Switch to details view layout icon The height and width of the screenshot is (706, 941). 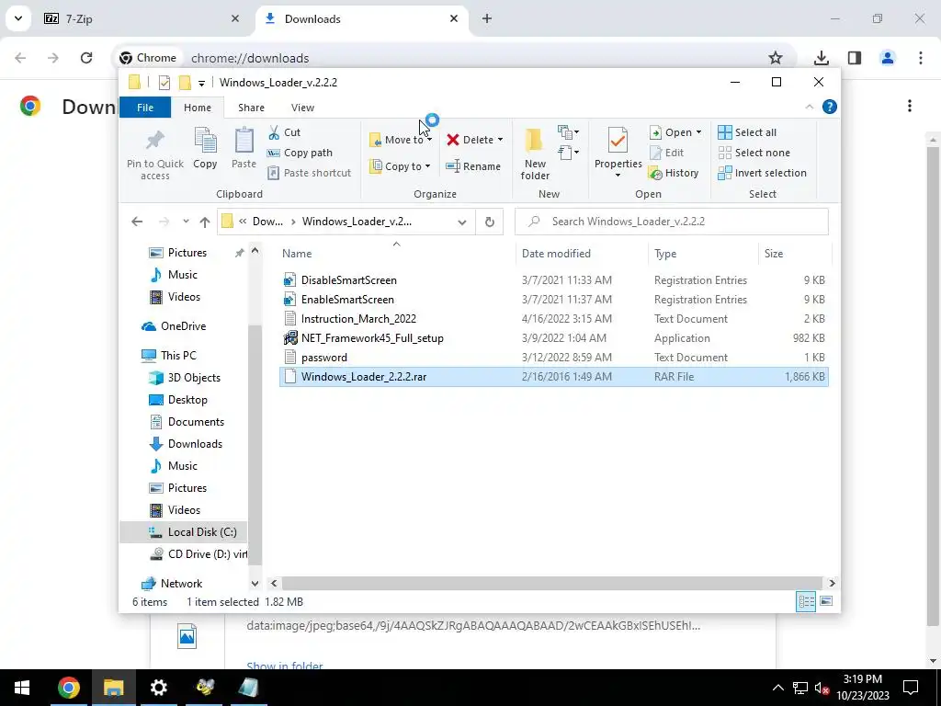806,601
